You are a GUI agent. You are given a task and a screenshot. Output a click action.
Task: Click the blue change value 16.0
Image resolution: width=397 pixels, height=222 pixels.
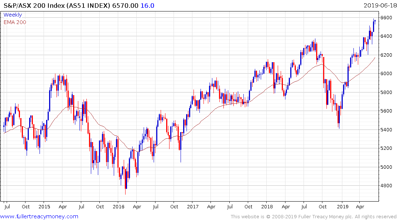coord(147,5)
